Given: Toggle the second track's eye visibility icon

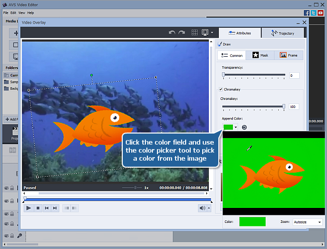Looking at the screenshot, I should click(x=7, y=201).
